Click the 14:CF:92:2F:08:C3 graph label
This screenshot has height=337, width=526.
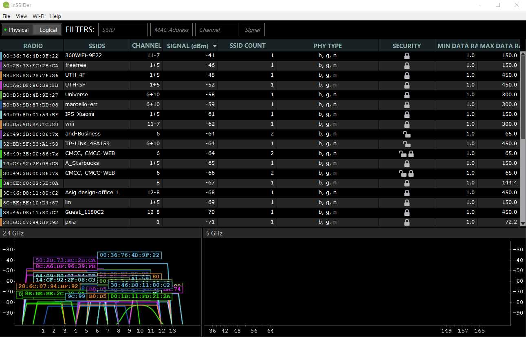pyautogui.click(x=66, y=280)
